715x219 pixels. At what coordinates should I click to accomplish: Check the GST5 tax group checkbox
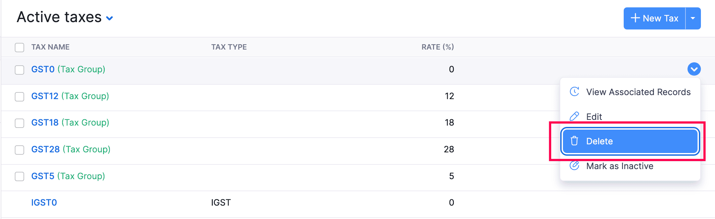(19, 176)
